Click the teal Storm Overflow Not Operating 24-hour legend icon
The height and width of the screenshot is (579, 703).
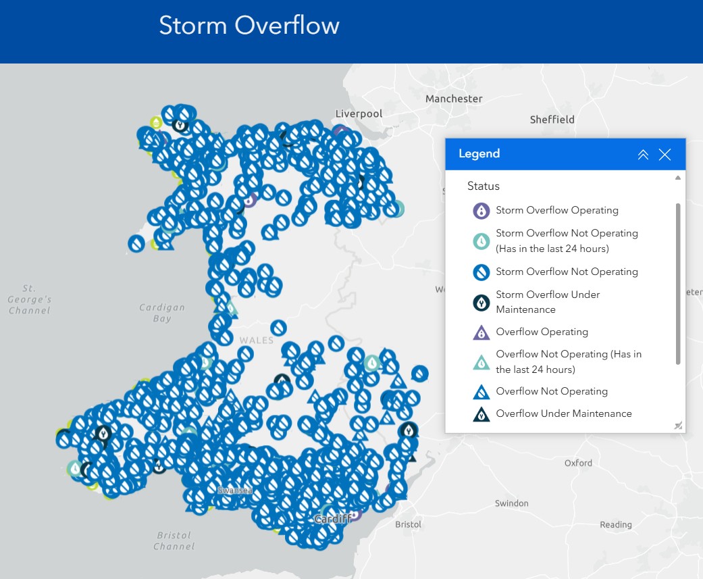pyautogui.click(x=481, y=241)
